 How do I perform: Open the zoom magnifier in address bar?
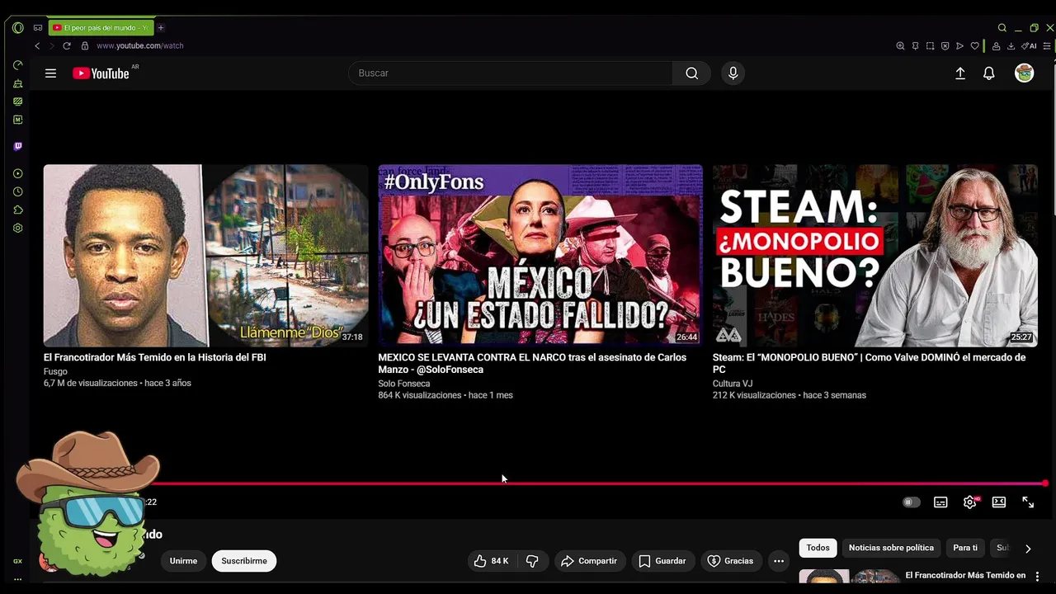pos(900,45)
